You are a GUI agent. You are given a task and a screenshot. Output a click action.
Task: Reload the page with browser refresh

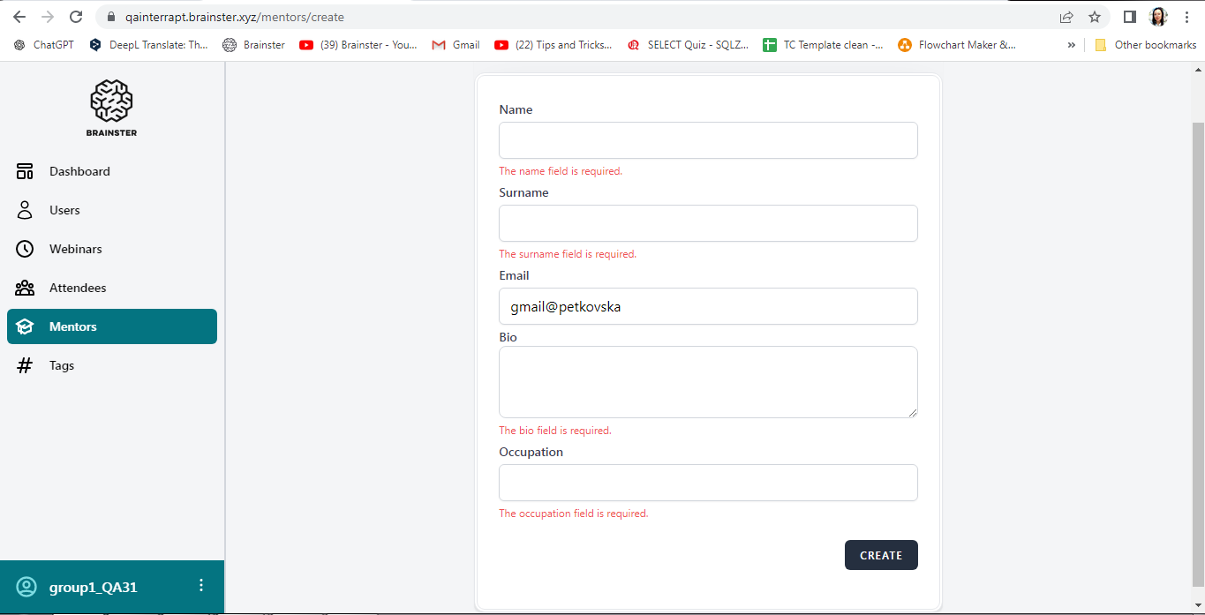76,17
